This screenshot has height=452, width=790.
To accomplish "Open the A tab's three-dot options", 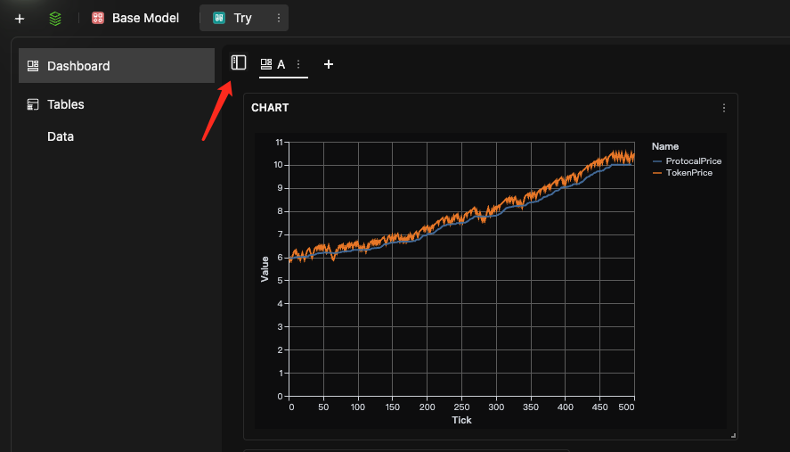I will (298, 64).
